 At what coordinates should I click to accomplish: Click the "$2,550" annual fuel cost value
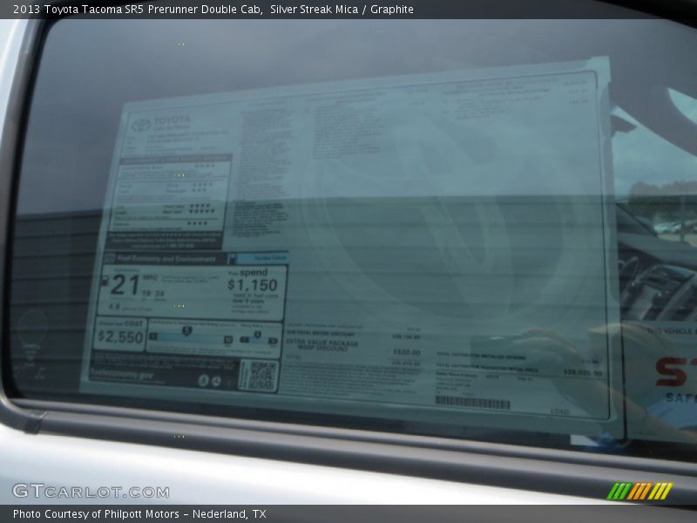click(x=120, y=337)
